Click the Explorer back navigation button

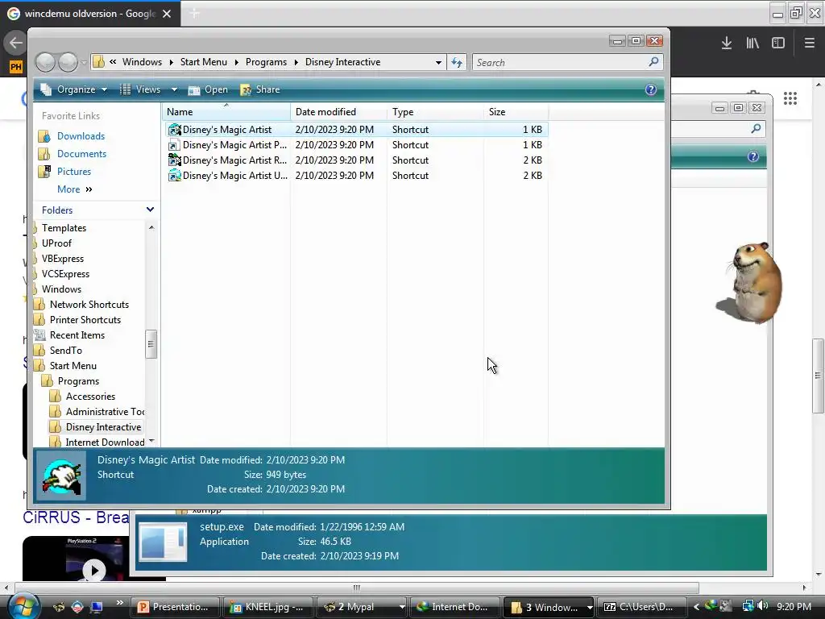[45, 63]
